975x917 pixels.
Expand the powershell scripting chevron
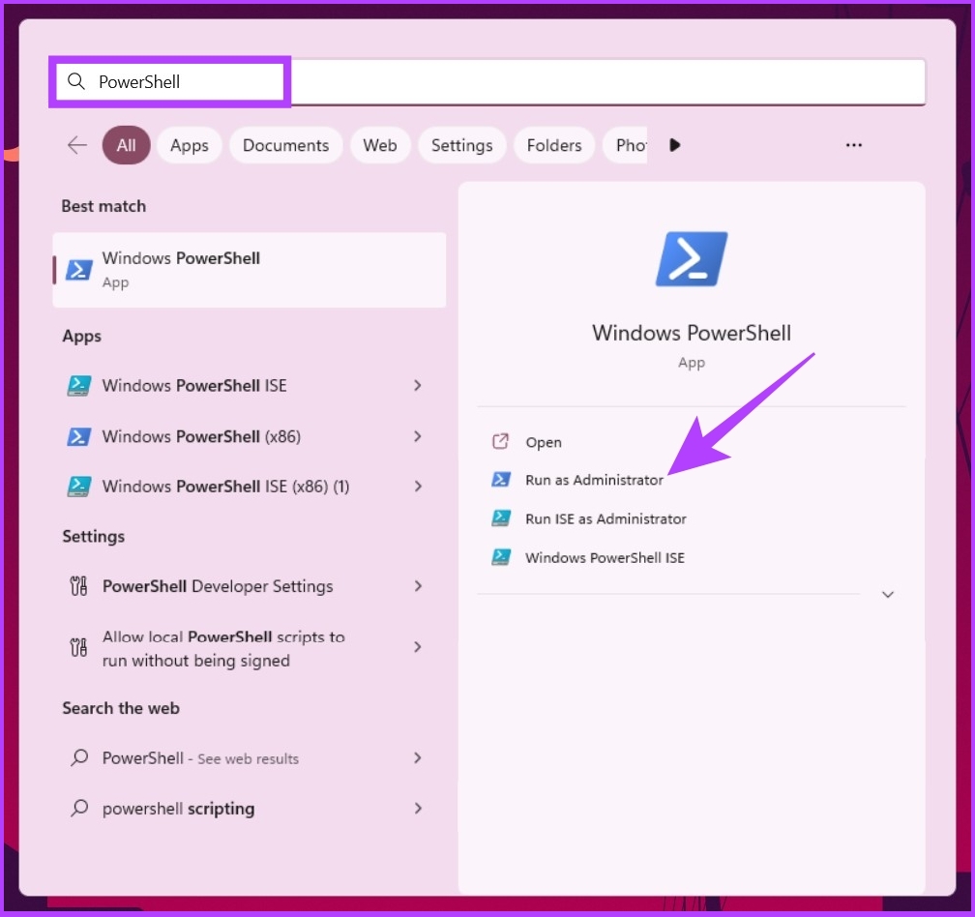point(418,809)
